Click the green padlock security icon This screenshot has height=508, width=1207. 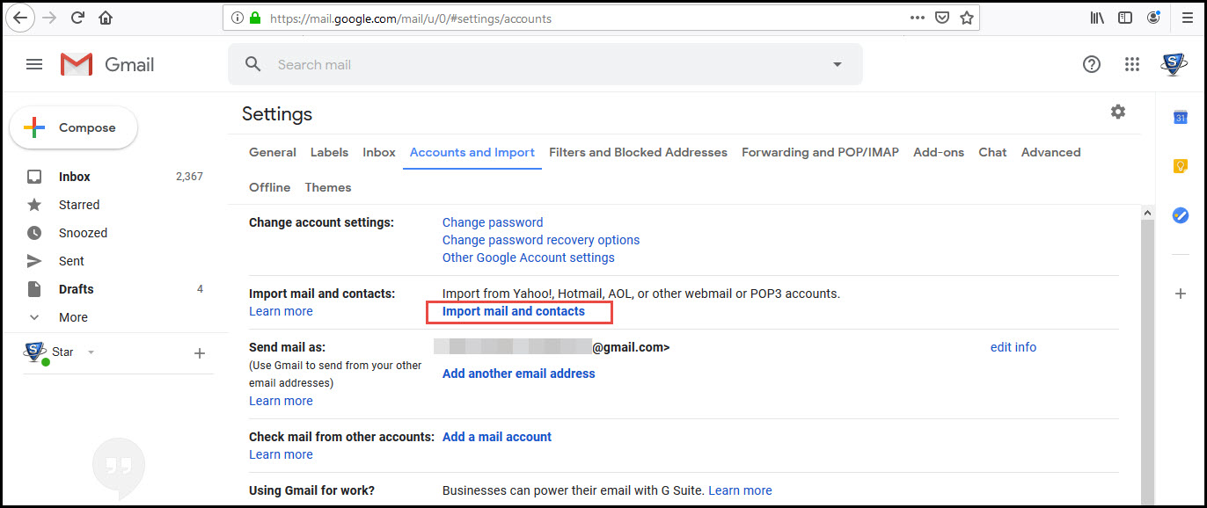(x=255, y=18)
